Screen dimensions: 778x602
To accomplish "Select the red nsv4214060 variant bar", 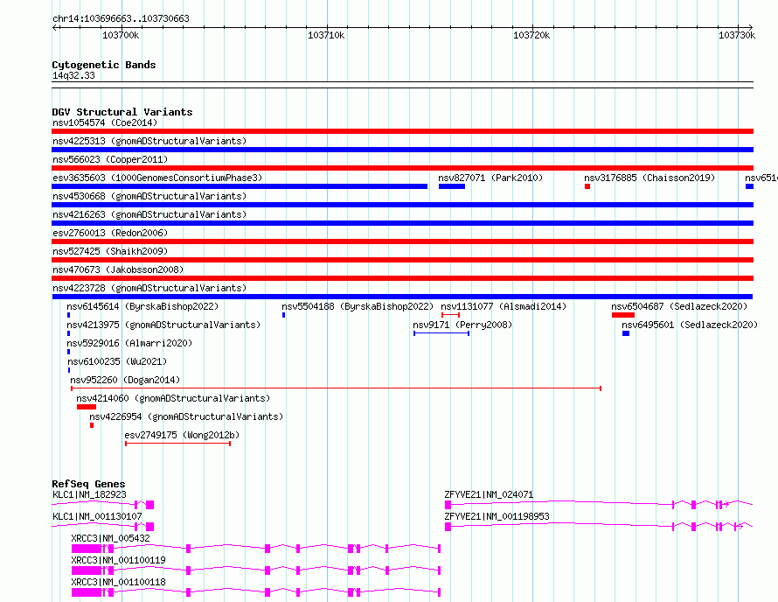I will [87, 407].
